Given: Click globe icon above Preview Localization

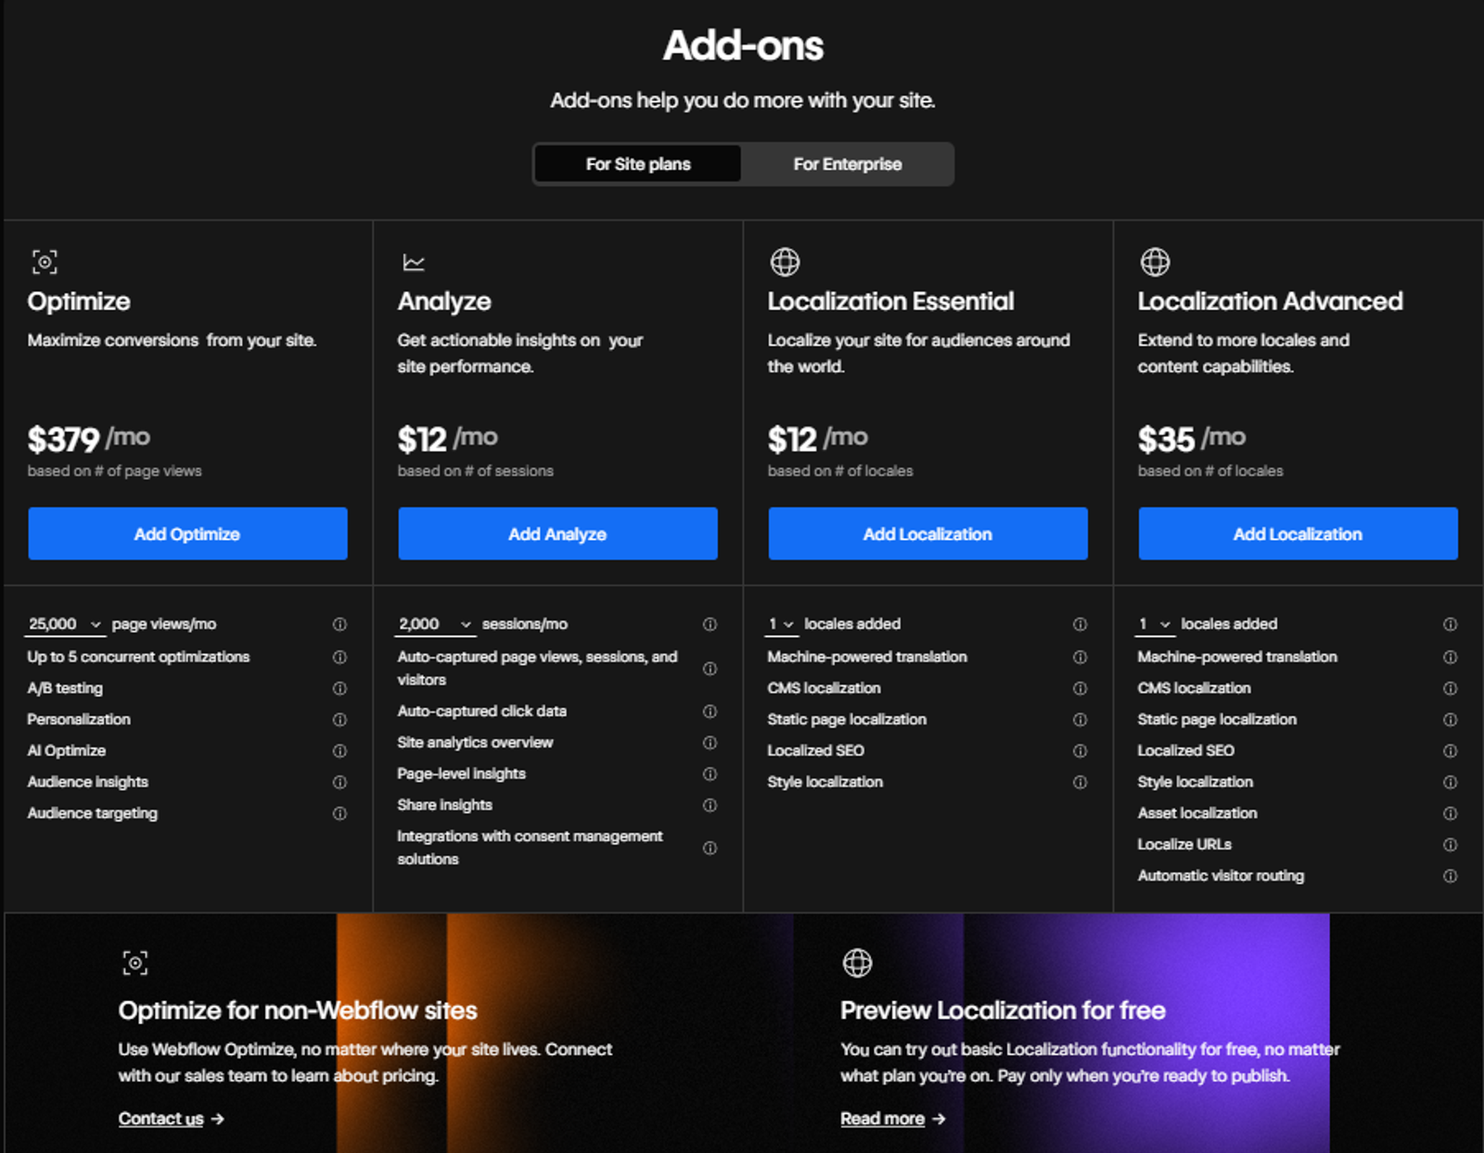Looking at the screenshot, I should (x=857, y=963).
